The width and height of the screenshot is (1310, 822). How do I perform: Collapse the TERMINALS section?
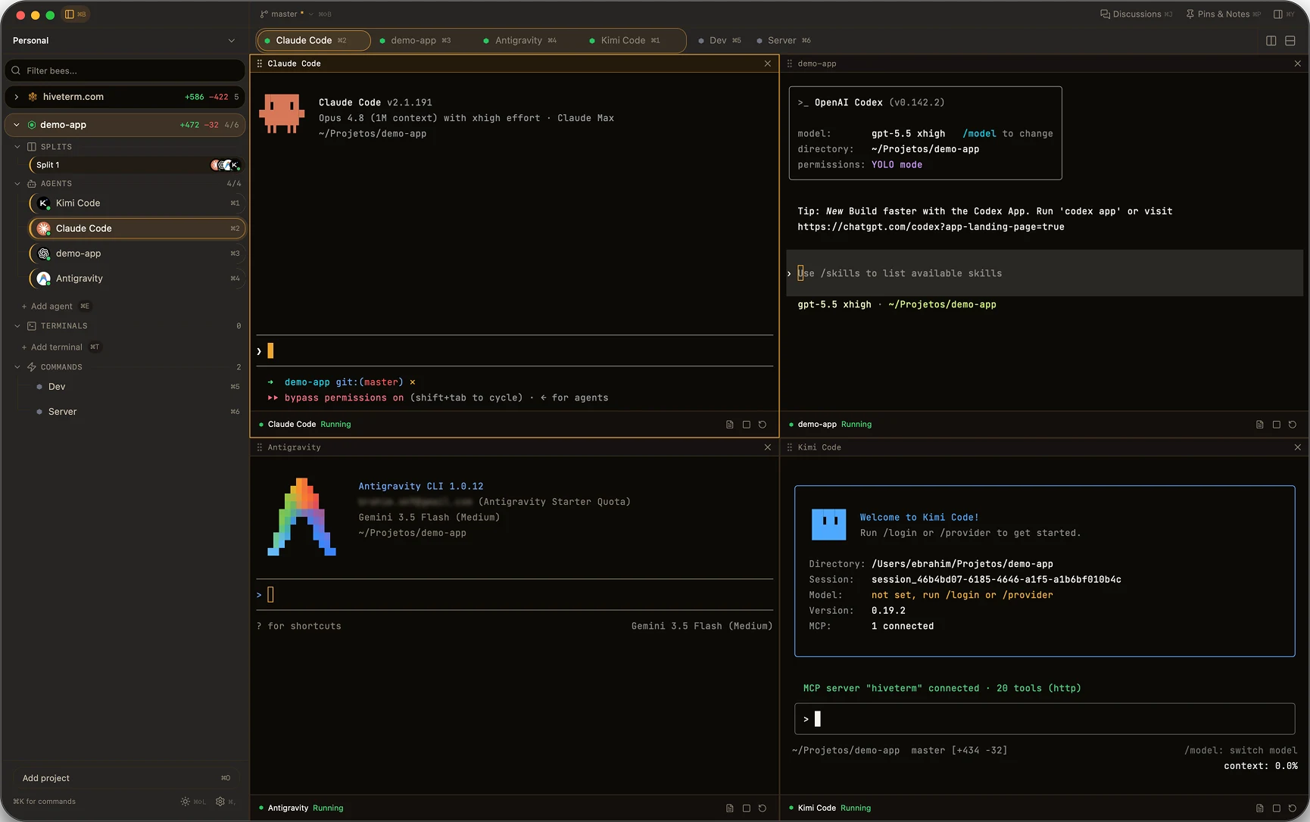pyautogui.click(x=17, y=326)
